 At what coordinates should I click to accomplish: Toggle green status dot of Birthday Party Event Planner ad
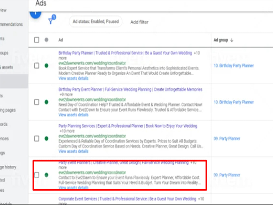(x=46, y=102)
